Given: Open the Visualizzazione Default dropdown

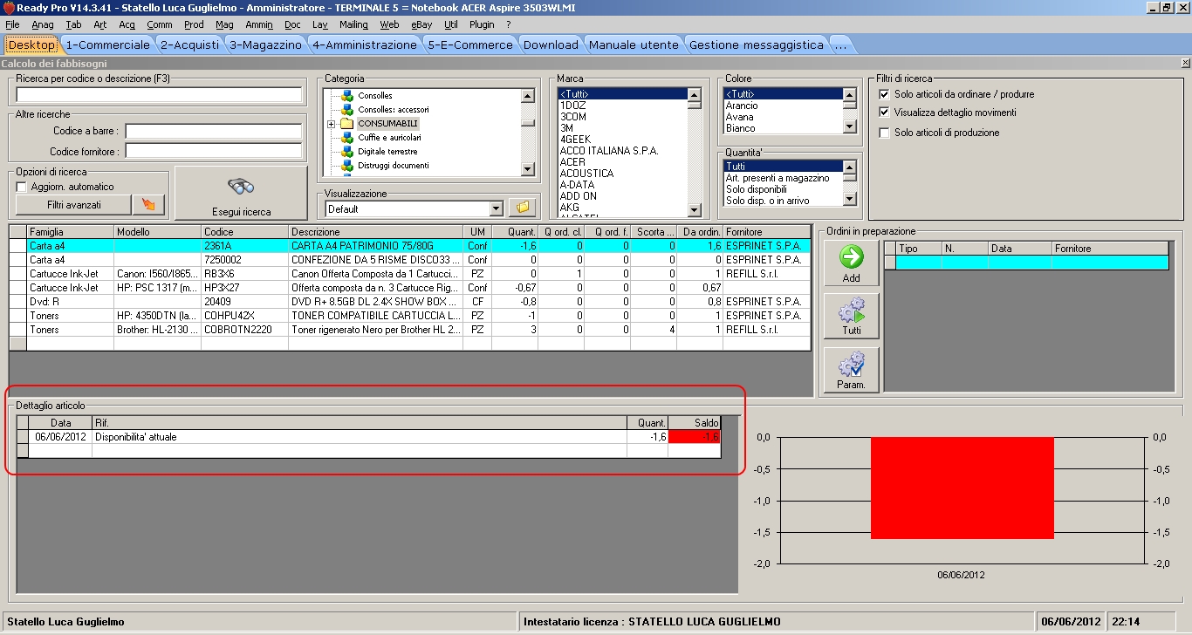Looking at the screenshot, I should tap(497, 209).
